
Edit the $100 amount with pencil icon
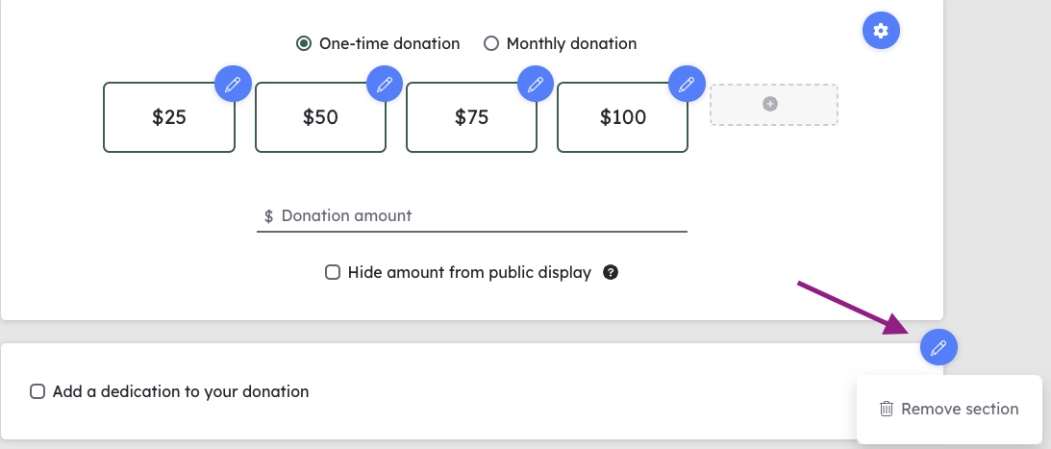(687, 84)
